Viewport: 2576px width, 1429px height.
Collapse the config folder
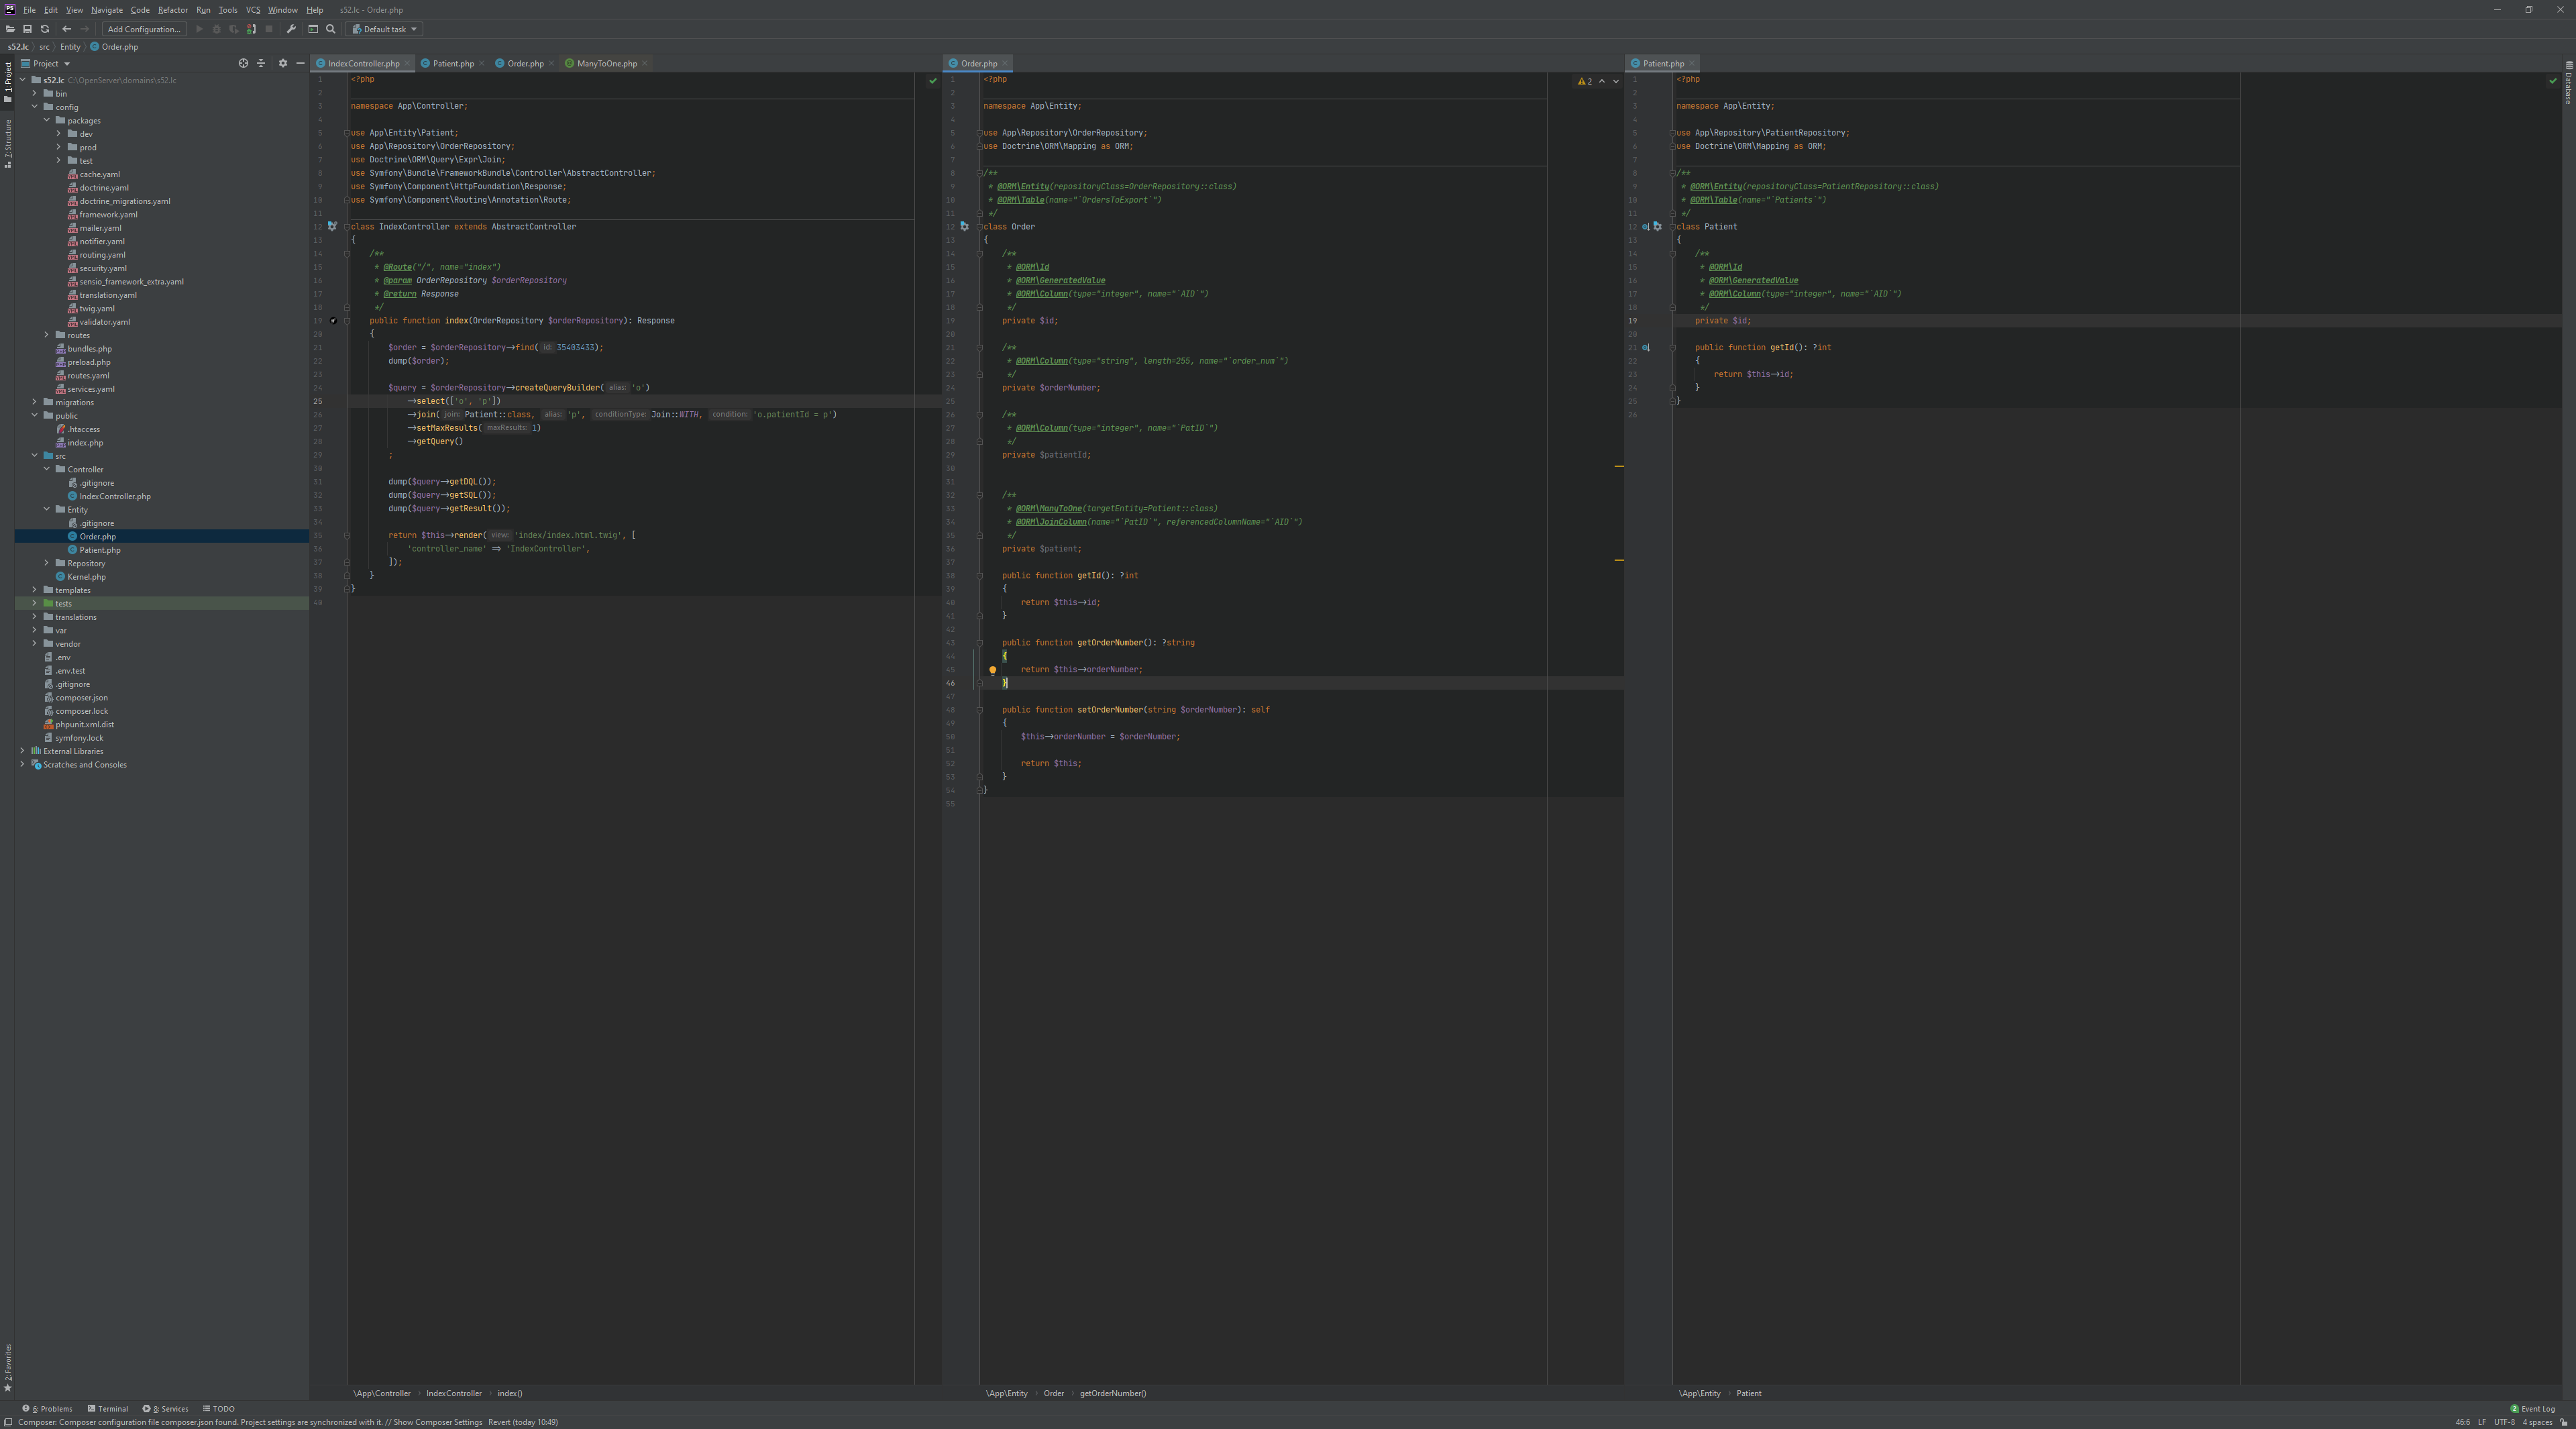click(x=35, y=107)
